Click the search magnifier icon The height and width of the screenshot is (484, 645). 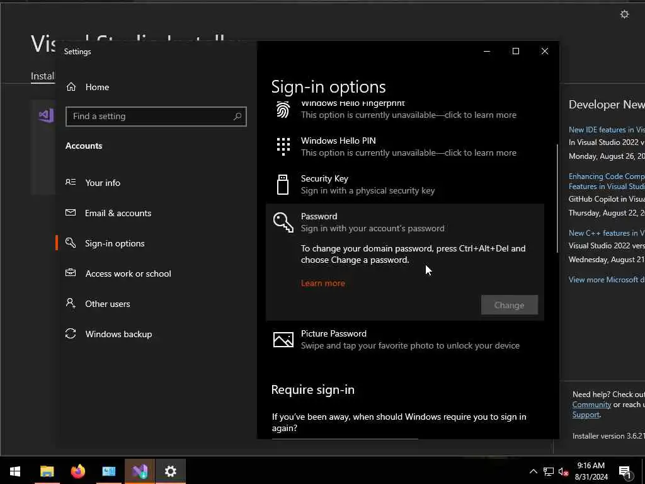tap(237, 117)
